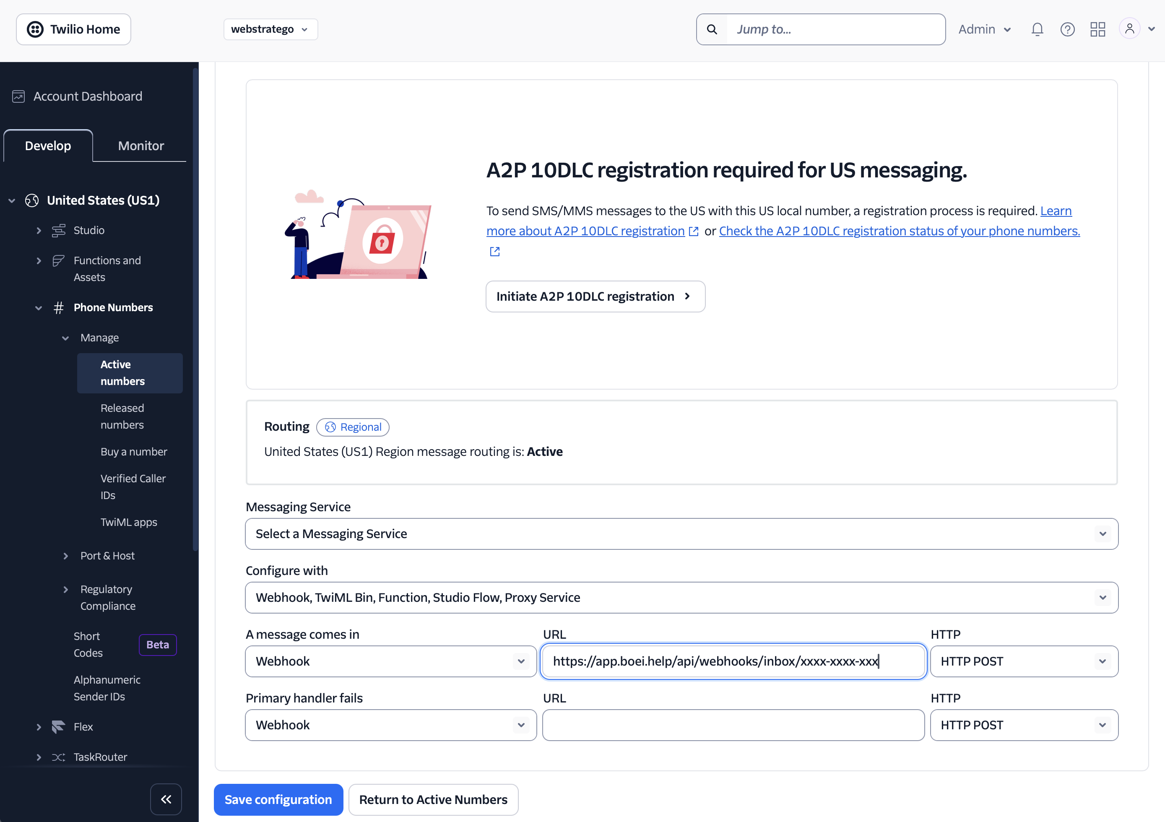Click the search magnifier icon

point(712,29)
